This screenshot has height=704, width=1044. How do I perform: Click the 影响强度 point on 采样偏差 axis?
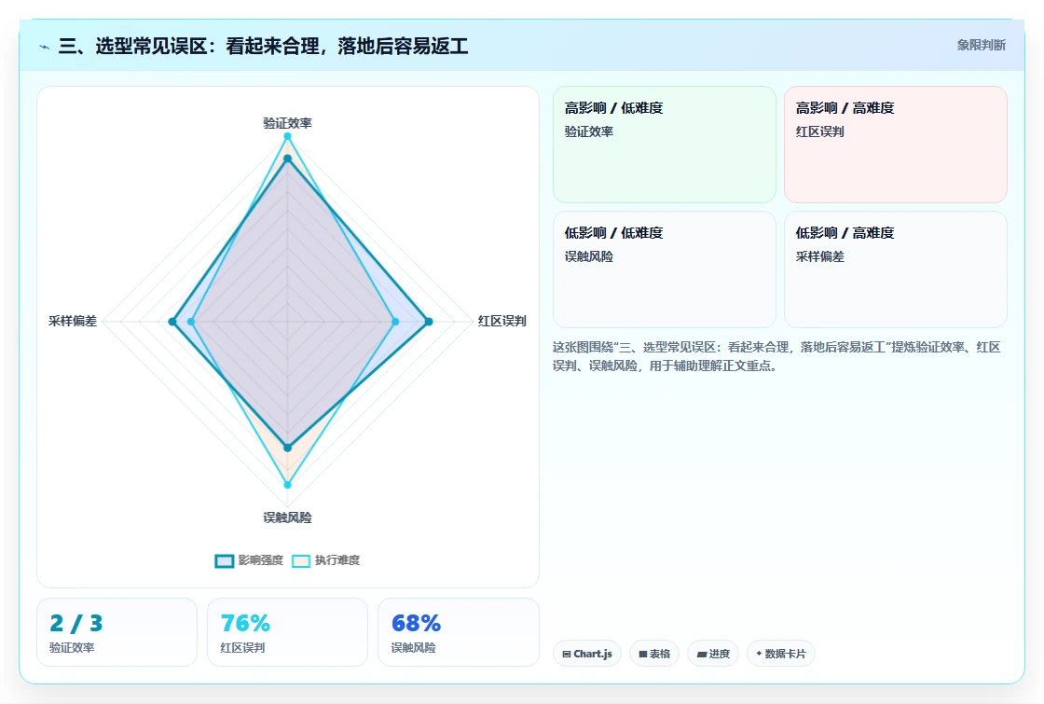172,322
